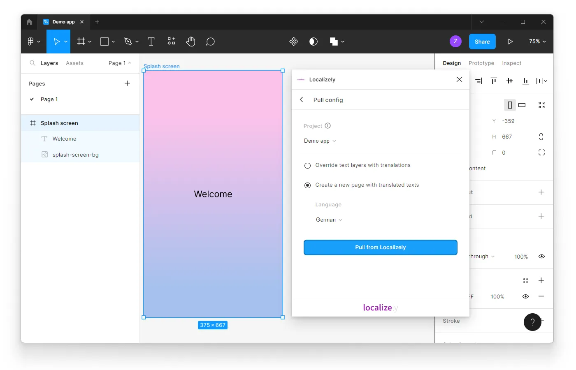Image resolution: width=576 pixels, height=370 pixels.
Task: Remove the fill with minus icon
Action: tap(541, 296)
